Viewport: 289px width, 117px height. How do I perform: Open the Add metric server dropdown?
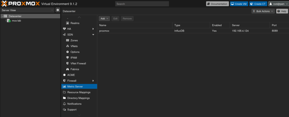[x=104, y=19]
